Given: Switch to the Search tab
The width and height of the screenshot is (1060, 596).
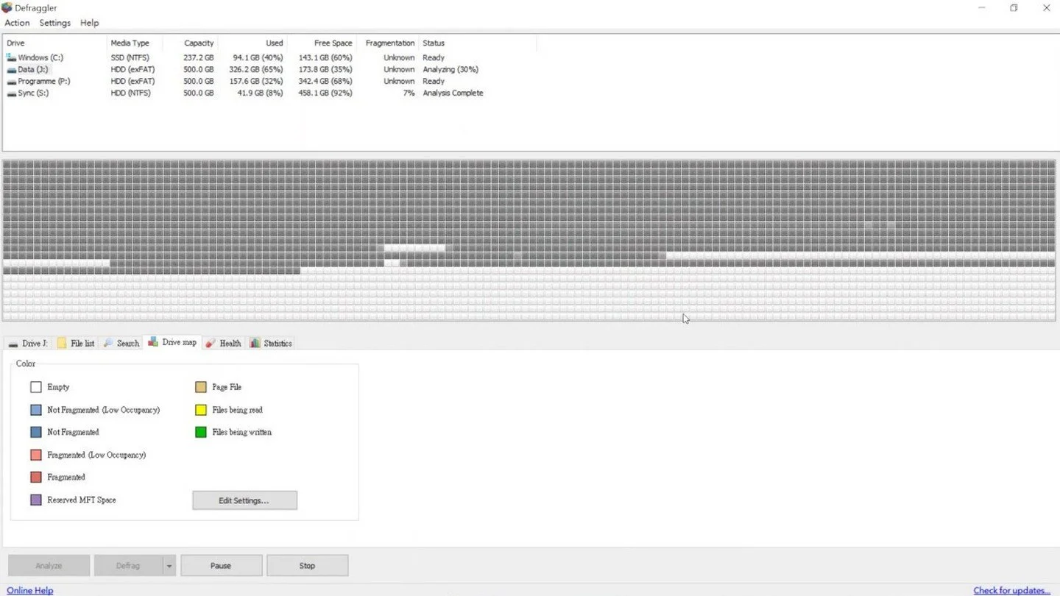Looking at the screenshot, I should (121, 344).
